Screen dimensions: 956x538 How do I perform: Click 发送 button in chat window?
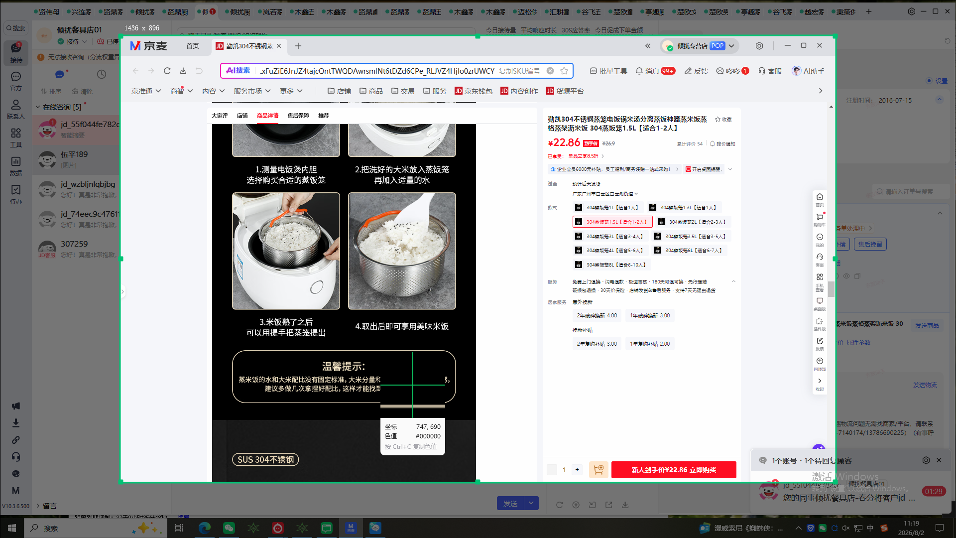510,504
